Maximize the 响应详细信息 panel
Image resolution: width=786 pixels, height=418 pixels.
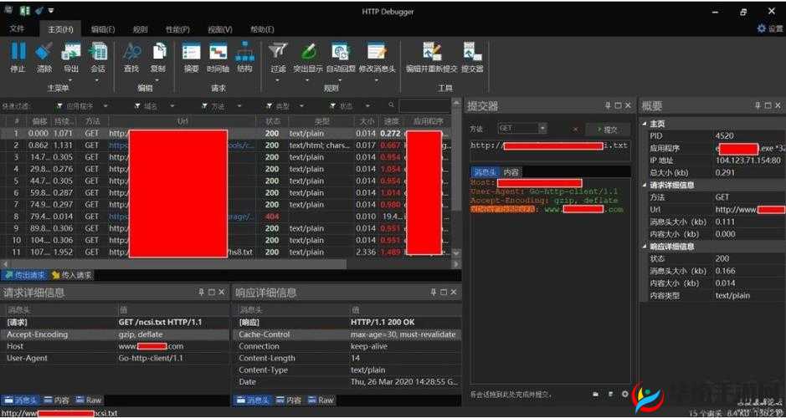coord(444,292)
